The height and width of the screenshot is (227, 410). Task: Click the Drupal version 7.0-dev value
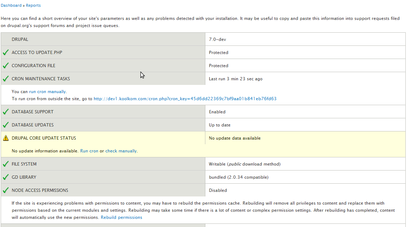point(217,39)
